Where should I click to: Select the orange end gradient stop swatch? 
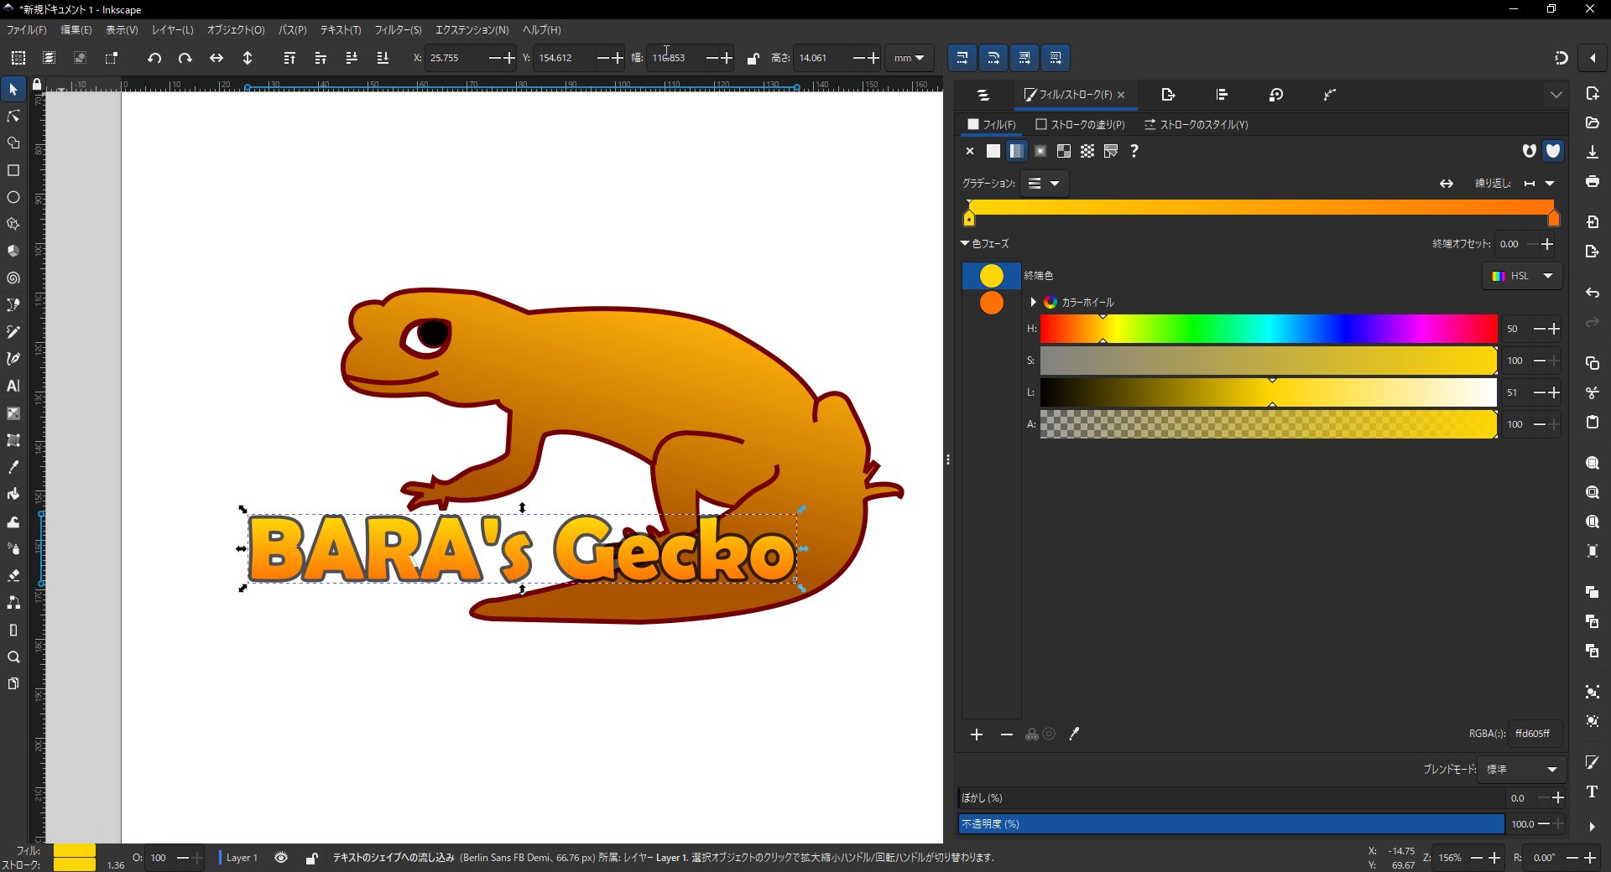(x=991, y=303)
